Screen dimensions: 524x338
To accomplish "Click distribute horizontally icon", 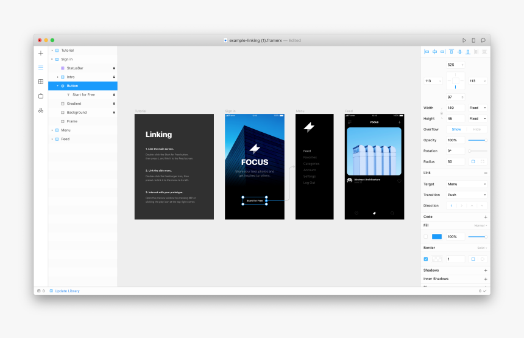I will point(476,52).
